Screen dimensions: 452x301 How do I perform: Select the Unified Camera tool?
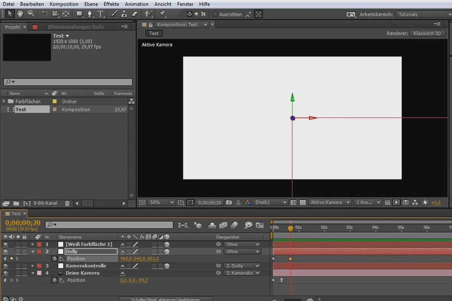(x=55, y=14)
